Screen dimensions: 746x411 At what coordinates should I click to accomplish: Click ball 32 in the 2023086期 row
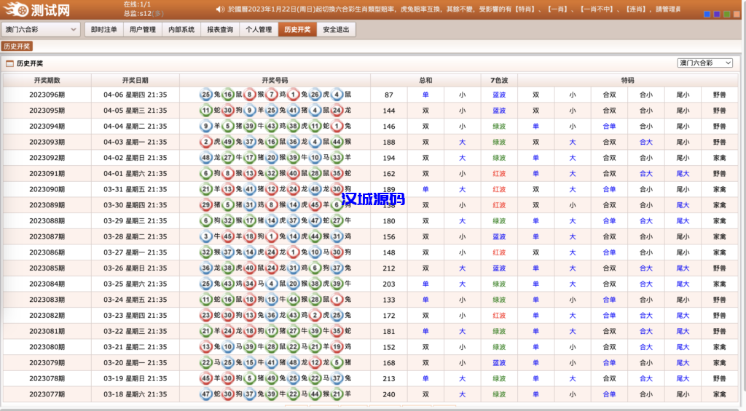205,252
